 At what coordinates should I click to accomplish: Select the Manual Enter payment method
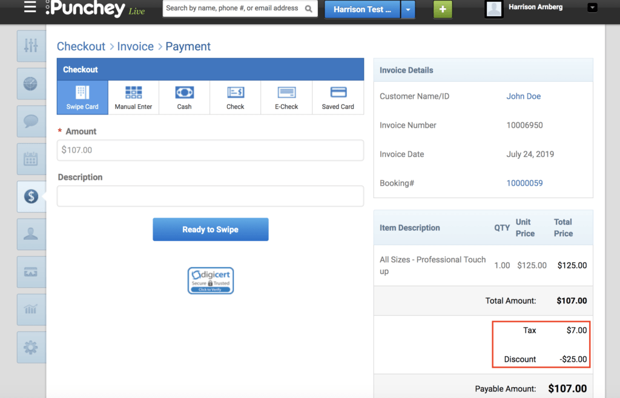(x=133, y=97)
